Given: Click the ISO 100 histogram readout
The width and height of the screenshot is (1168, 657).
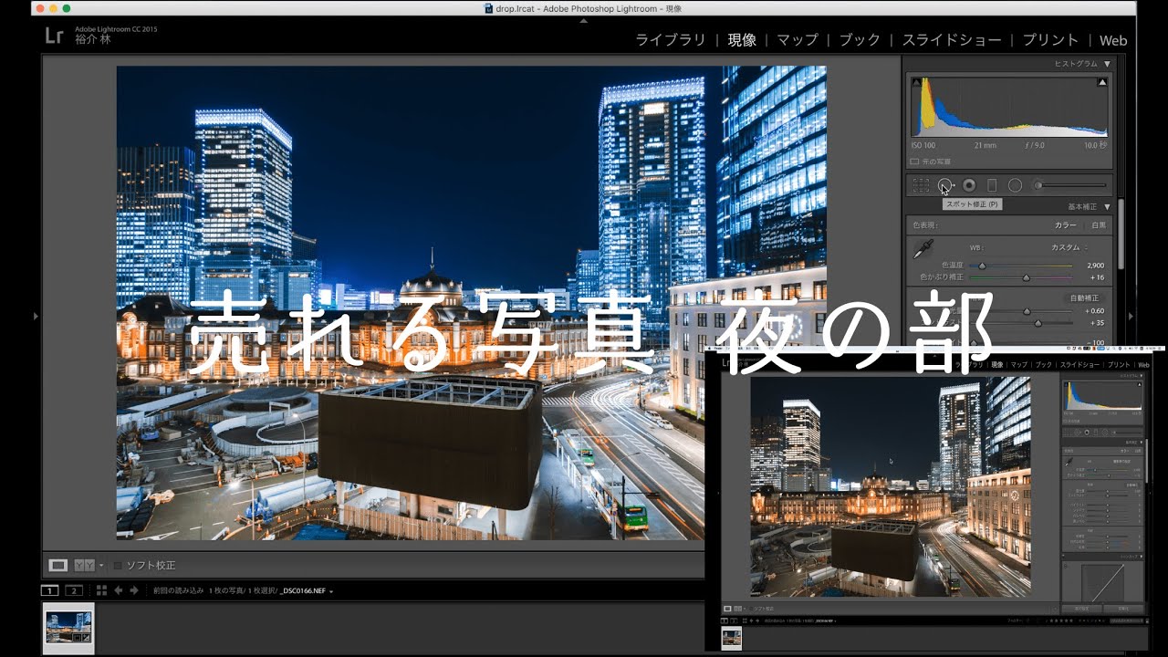Looking at the screenshot, I should (923, 146).
